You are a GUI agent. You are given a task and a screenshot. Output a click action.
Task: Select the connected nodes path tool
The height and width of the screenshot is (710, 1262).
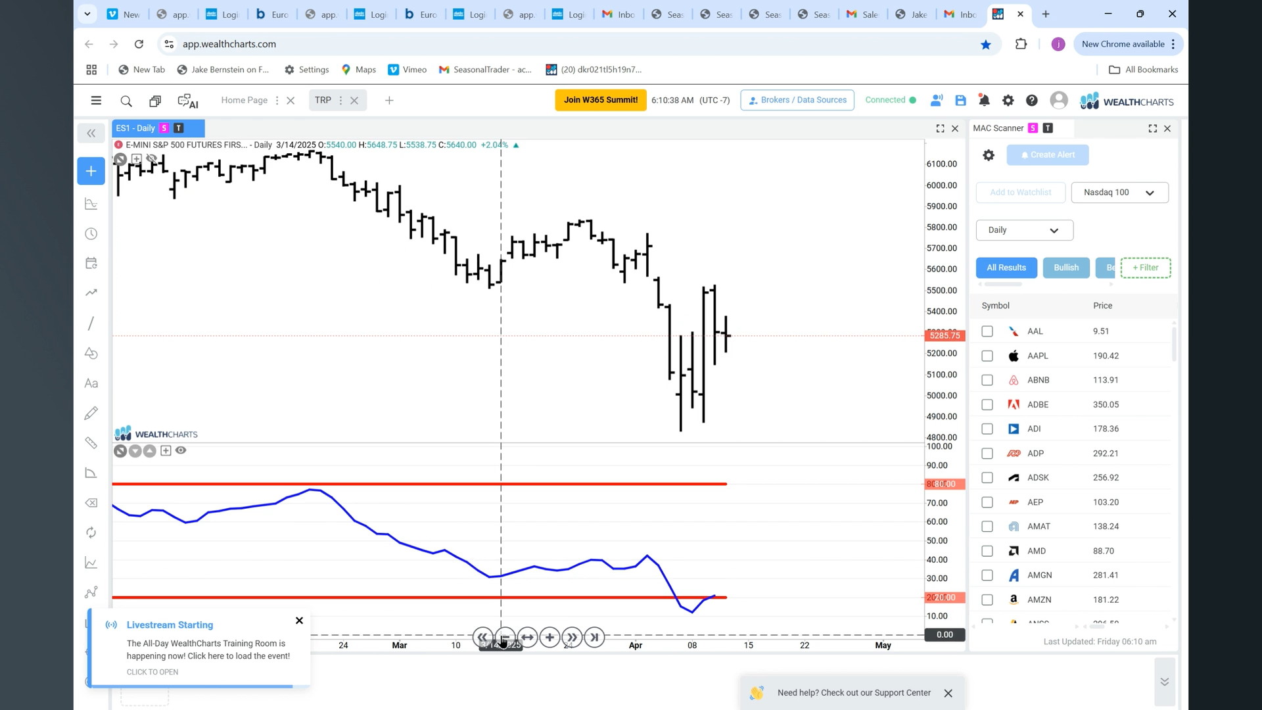[91, 592]
